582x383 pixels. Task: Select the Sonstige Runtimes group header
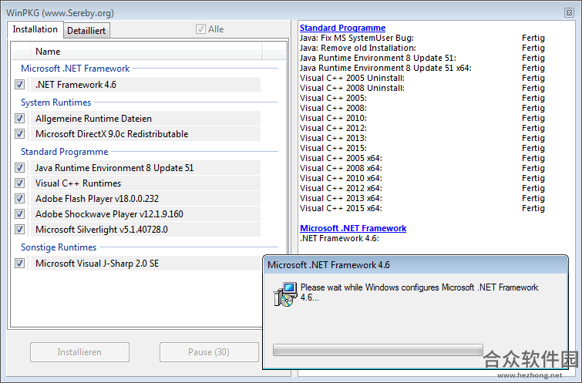[x=59, y=247]
